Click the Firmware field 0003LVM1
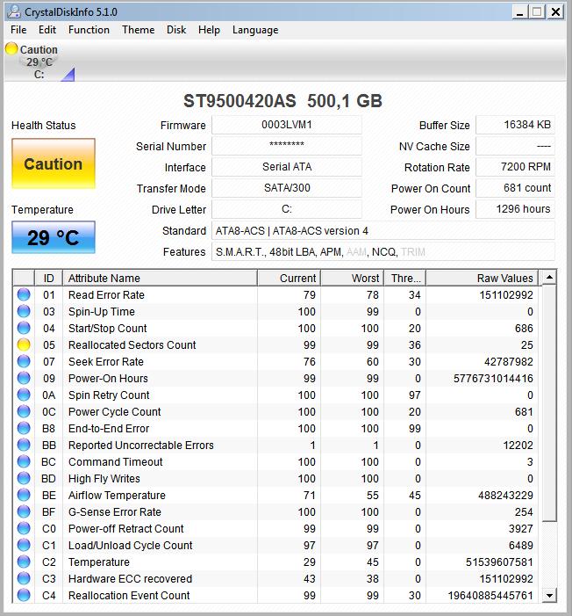The height and width of the screenshot is (616, 572). tap(287, 125)
